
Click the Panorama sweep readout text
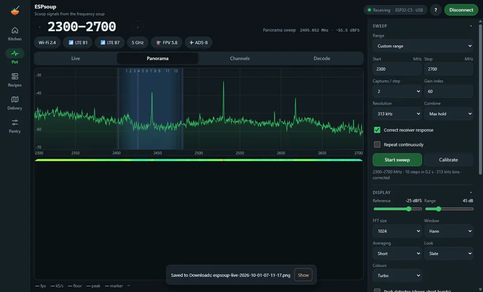click(x=311, y=30)
